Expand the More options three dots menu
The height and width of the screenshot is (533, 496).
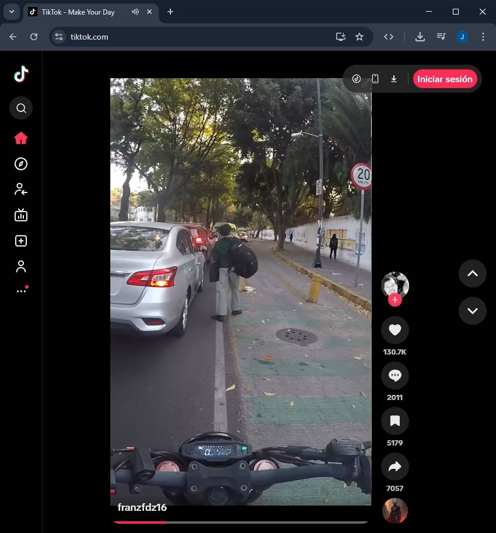21,290
